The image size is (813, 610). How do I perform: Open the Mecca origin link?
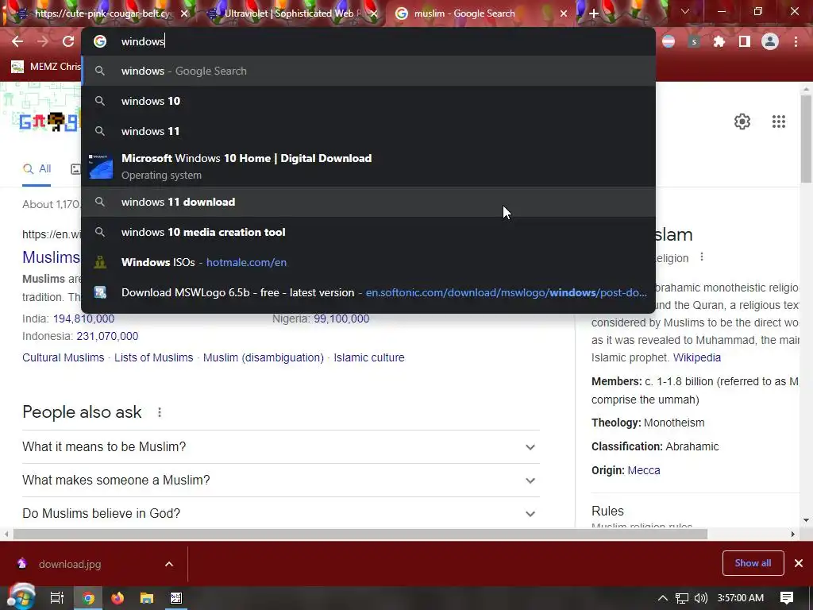click(x=643, y=470)
